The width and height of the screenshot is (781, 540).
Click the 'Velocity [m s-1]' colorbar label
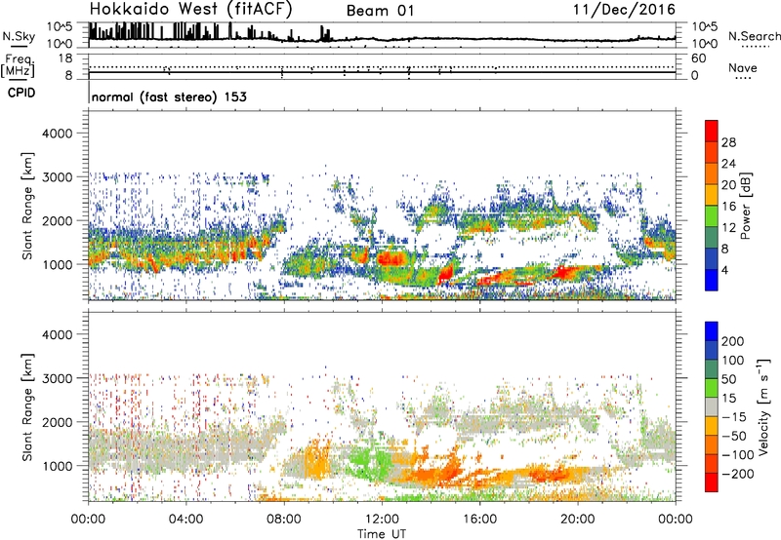tap(763, 406)
